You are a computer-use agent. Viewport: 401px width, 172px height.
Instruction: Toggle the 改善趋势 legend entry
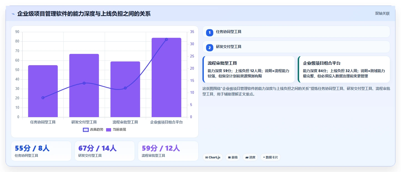click(x=93, y=130)
